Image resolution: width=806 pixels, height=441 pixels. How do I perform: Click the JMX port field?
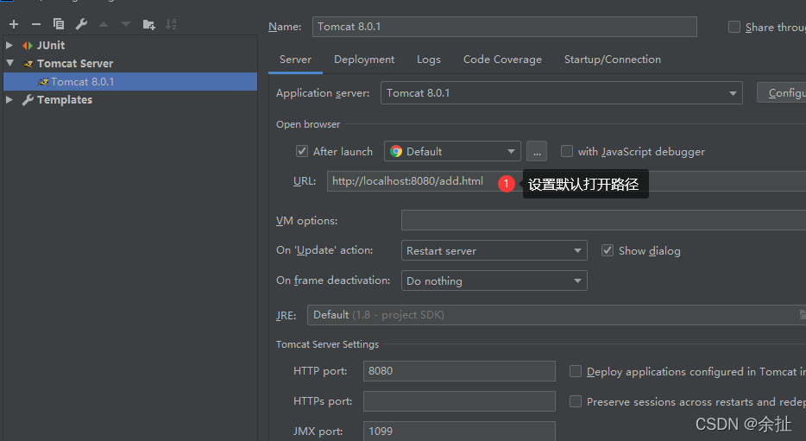(459, 431)
